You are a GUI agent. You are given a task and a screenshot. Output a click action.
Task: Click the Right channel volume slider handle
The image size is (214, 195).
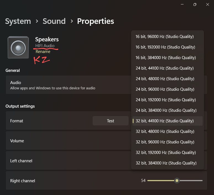click(x=177, y=181)
